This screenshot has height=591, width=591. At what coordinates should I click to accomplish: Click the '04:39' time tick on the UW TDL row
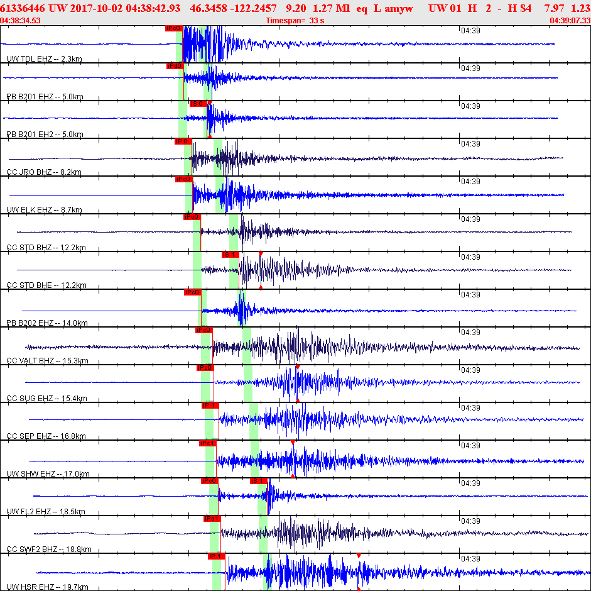click(x=470, y=31)
